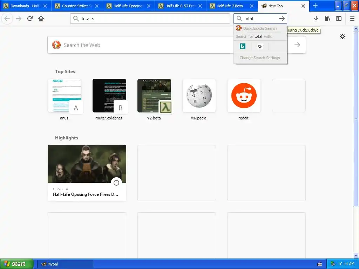This screenshot has height=269, width=359.
Task: Close the Half-Life 0.52 Pre tab
Action: pos(200,6)
